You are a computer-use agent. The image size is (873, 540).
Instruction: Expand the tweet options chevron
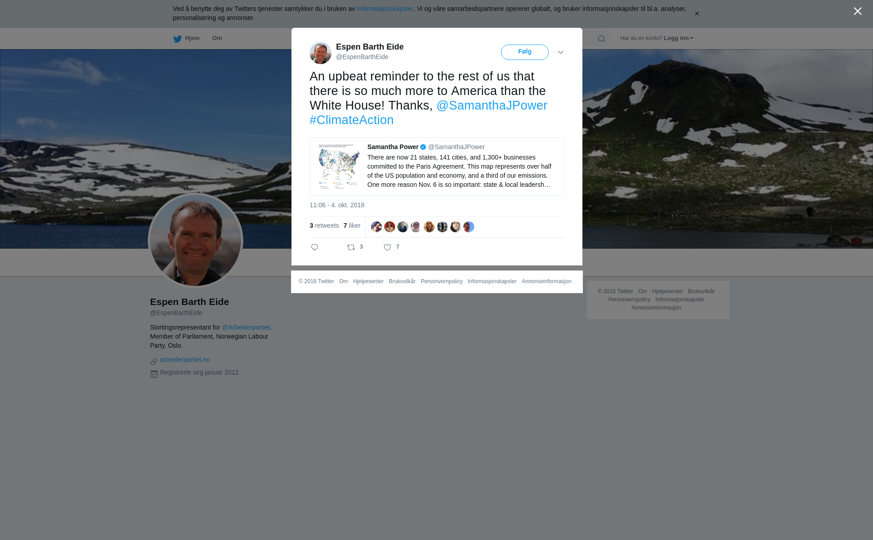tap(561, 52)
